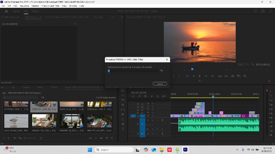Open Program monitor Button Editor plus
275x154 pixels.
269,81
